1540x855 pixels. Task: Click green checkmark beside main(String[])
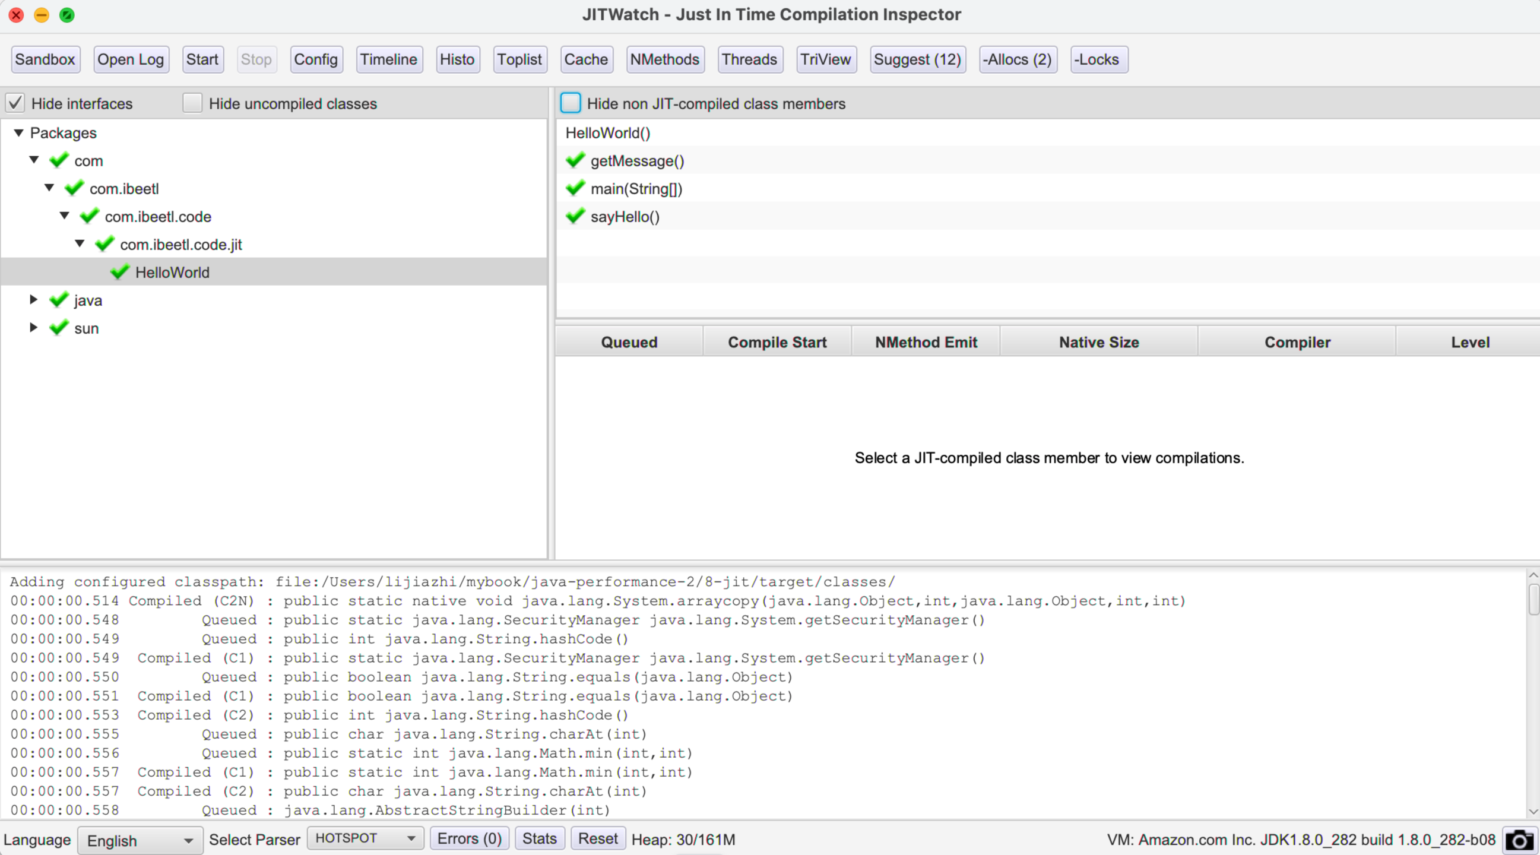(x=575, y=188)
